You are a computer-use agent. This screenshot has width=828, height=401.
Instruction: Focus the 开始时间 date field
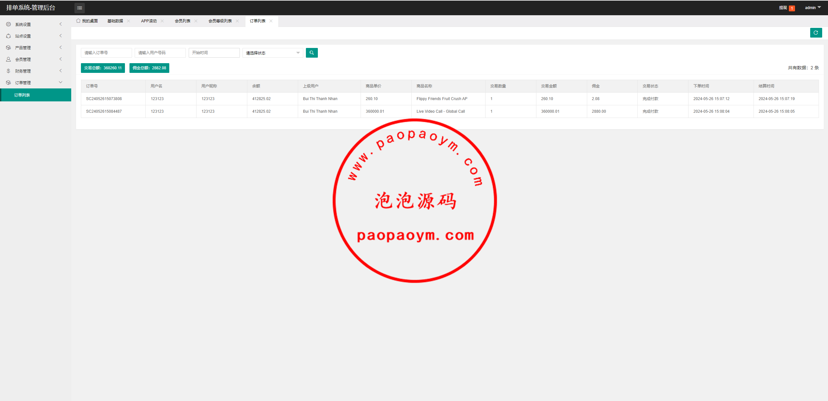(x=214, y=53)
